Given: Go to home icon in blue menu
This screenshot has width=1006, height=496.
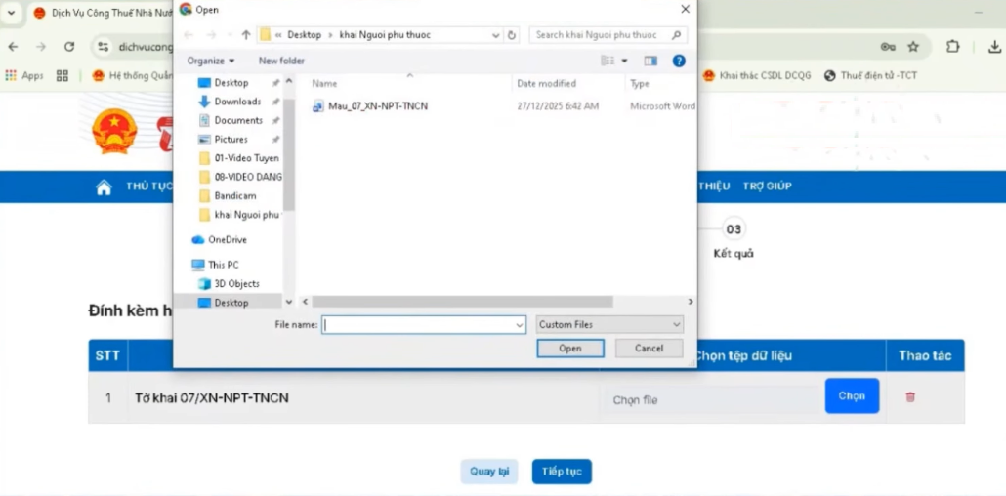Looking at the screenshot, I should pyautogui.click(x=104, y=186).
